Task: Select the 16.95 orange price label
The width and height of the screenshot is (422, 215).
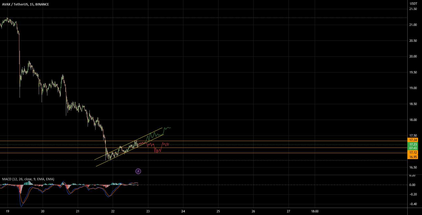Action: (x=413, y=157)
